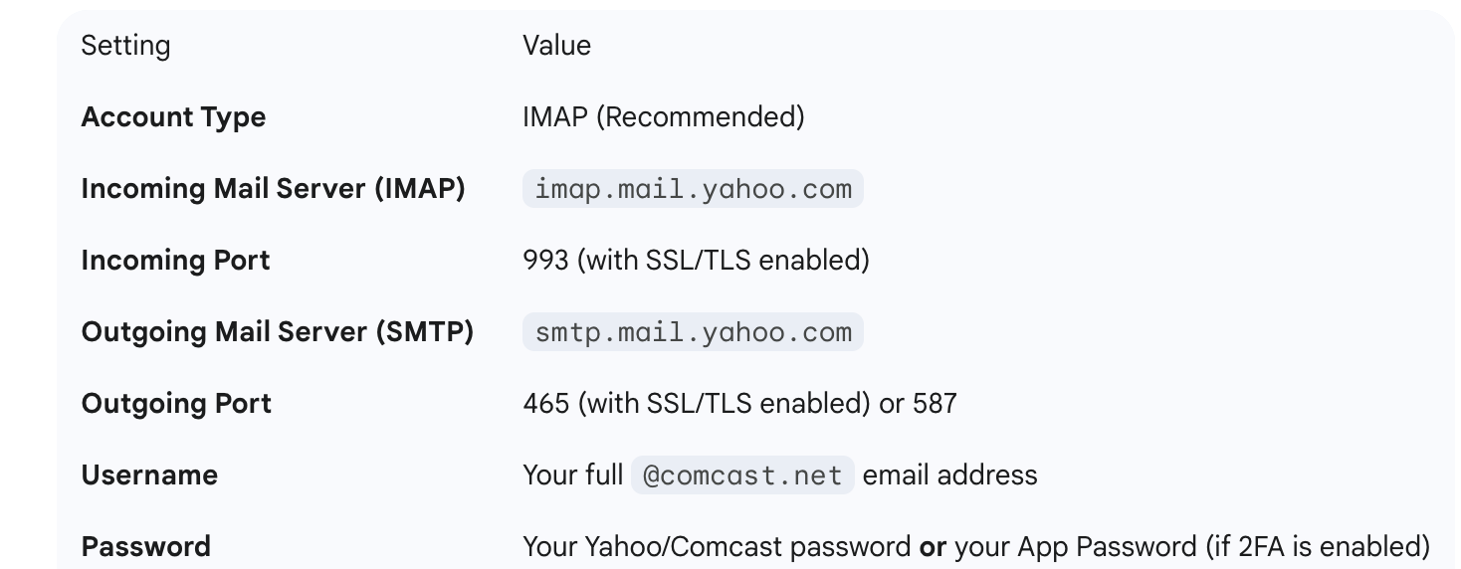1461x569 pixels.
Task: Click 'App Password (if 2FA is enabled)' text
Action: (x=1222, y=547)
